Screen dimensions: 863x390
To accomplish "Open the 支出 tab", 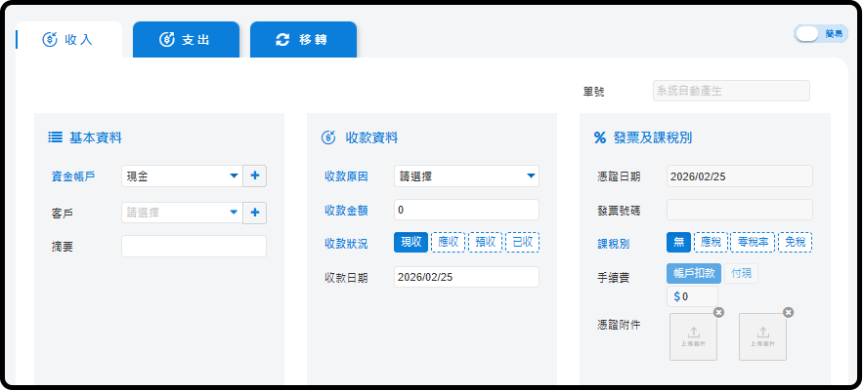I will point(186,40).
